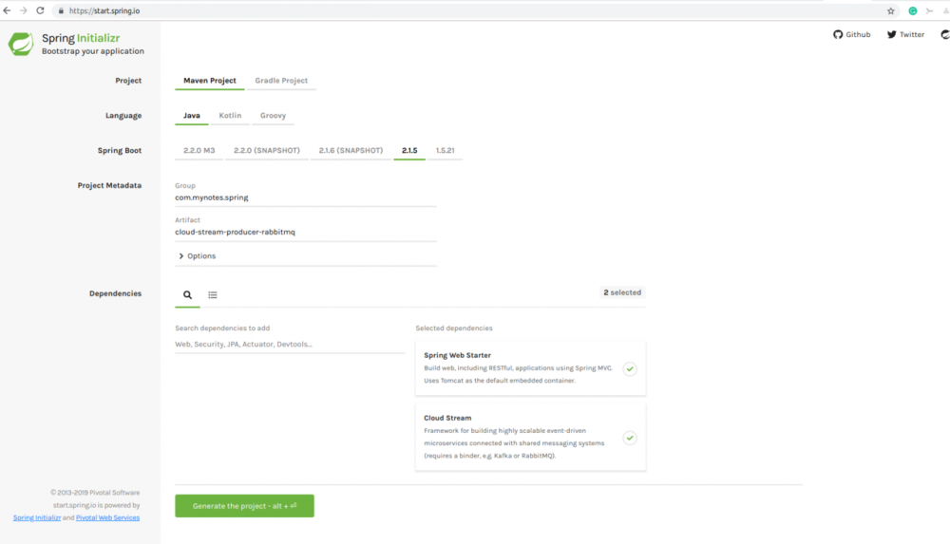Edit the Artifact field value

[305, 232]
